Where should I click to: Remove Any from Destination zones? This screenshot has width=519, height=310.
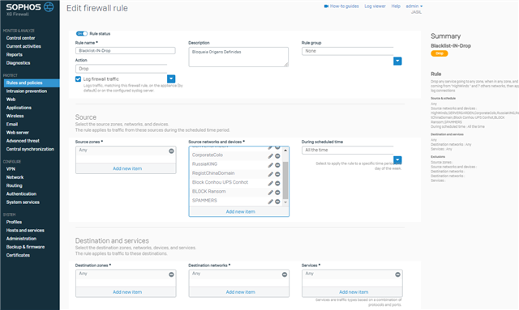point(171,274)
